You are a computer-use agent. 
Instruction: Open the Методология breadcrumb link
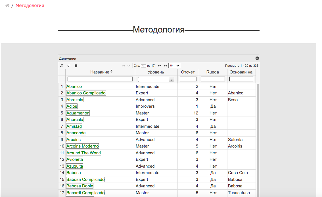pos(30,6)
